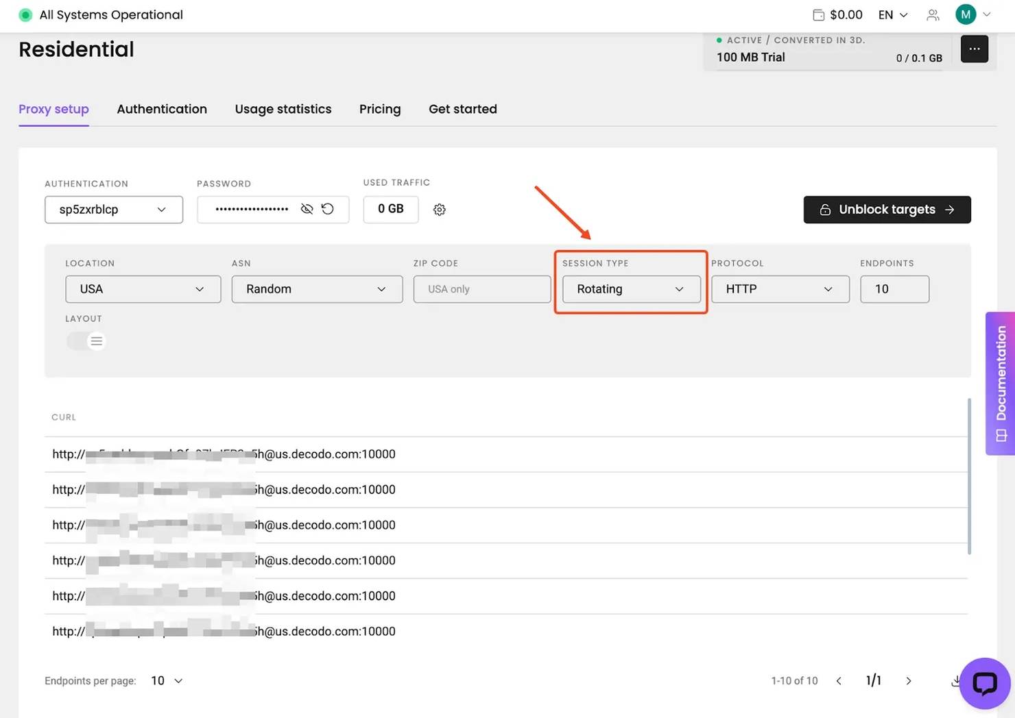Regenerate password with the refresh icon
1015x718 pixels.
328,209
